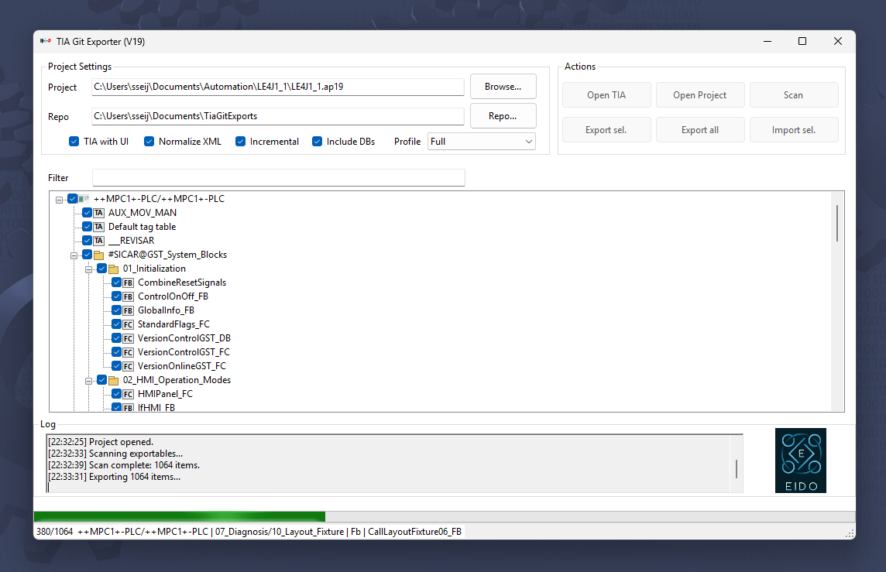This screenshot has height=572, width=886.
Task: Select the VersionControlGST_DB tree item
Action: pos(184,338)
